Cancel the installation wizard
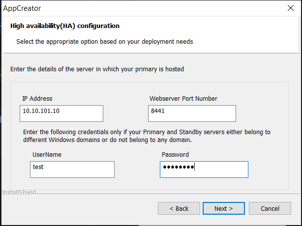The height and width of the screenshot is (226, 302). pyautogui.click(x=270, y=208)
